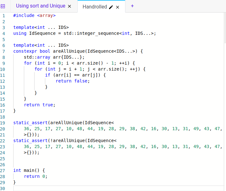Click '>{}));' on line 24
226x191 pixels.
click(x=32, y=152)
